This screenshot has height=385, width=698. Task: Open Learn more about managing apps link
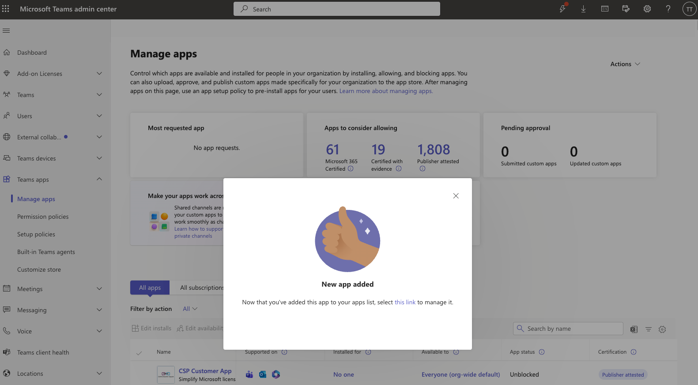pyautogui.click(x=386, y=91)
